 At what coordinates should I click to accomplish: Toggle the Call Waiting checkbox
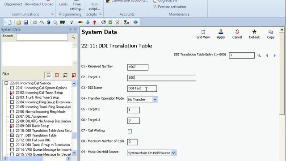130,131
